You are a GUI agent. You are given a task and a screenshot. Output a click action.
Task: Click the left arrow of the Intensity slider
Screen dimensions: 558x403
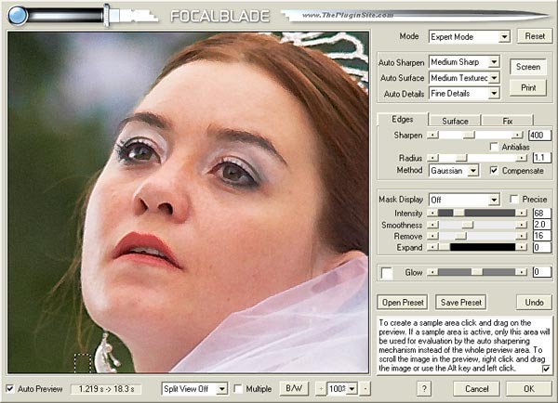[432, 213]
